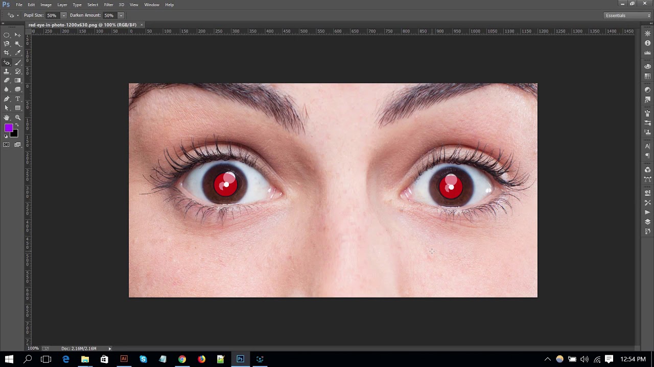Select the History Brush tool
The width and height of the screenshot is (654, 367).
click(18, 71)
